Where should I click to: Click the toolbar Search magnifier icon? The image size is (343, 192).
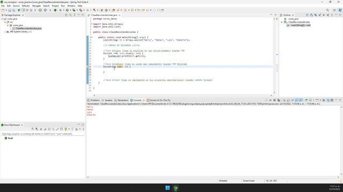[327, 10]
